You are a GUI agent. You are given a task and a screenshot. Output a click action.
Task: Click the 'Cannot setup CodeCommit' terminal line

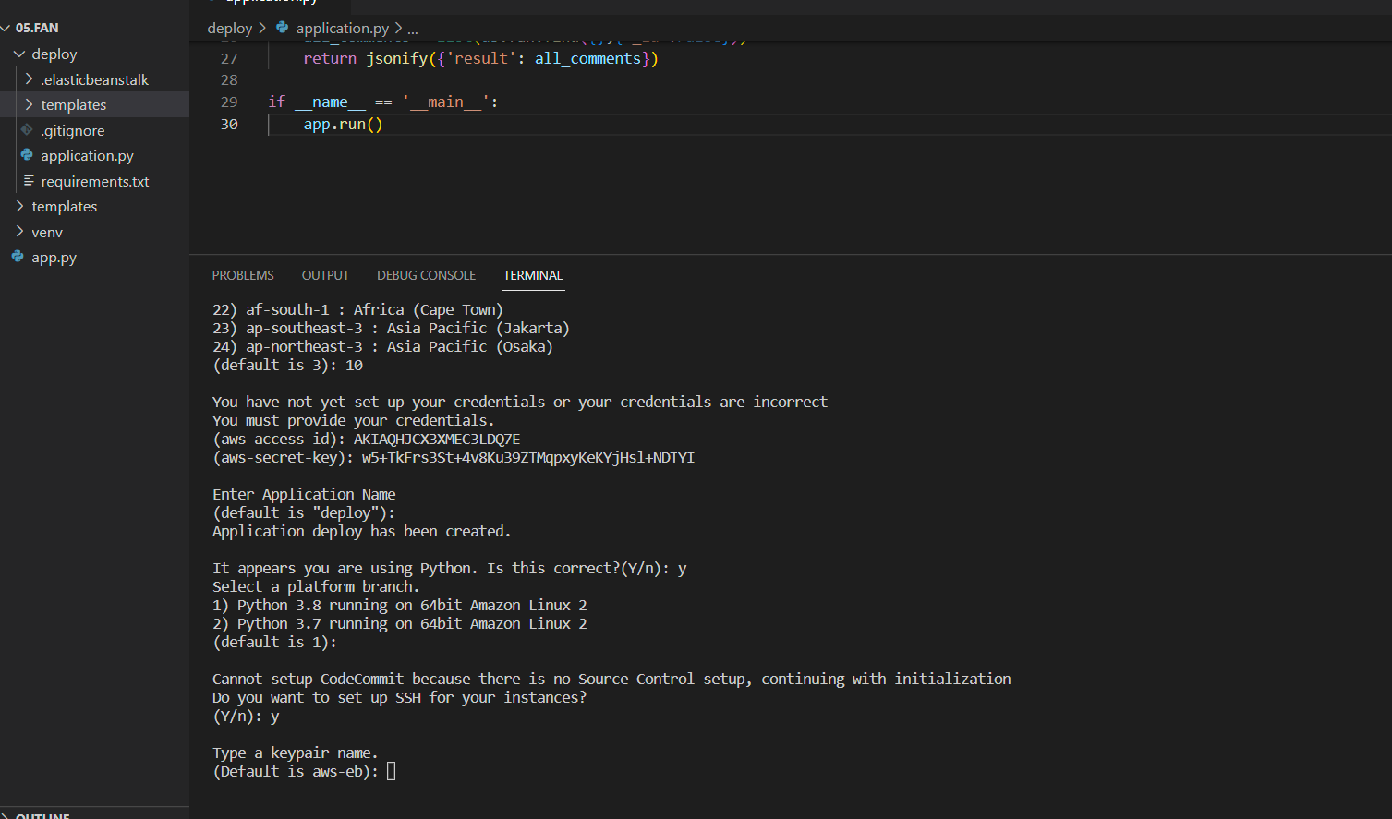tap(611, 679)
